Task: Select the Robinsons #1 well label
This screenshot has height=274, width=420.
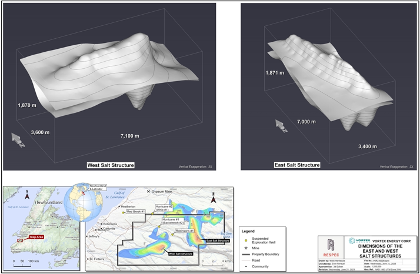Action: (x=184, y=230)
